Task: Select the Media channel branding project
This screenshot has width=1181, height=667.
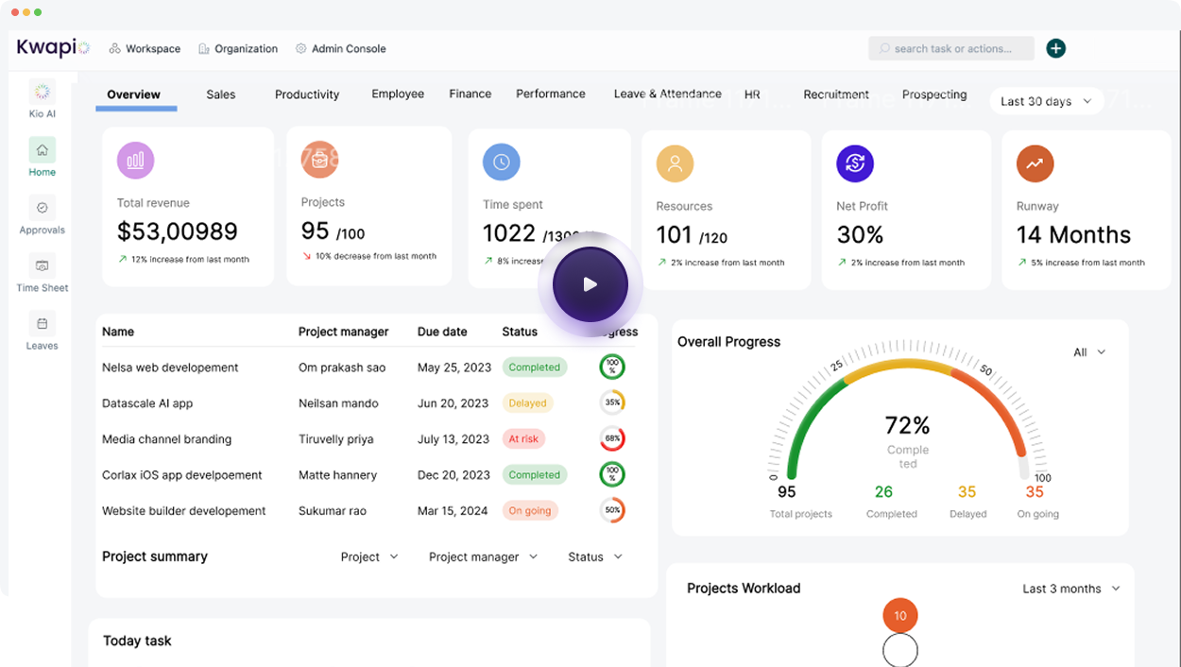Action: tap(166, 439)
